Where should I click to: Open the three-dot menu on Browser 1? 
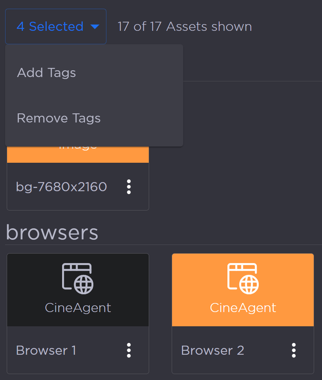click(x=129, y=350)
